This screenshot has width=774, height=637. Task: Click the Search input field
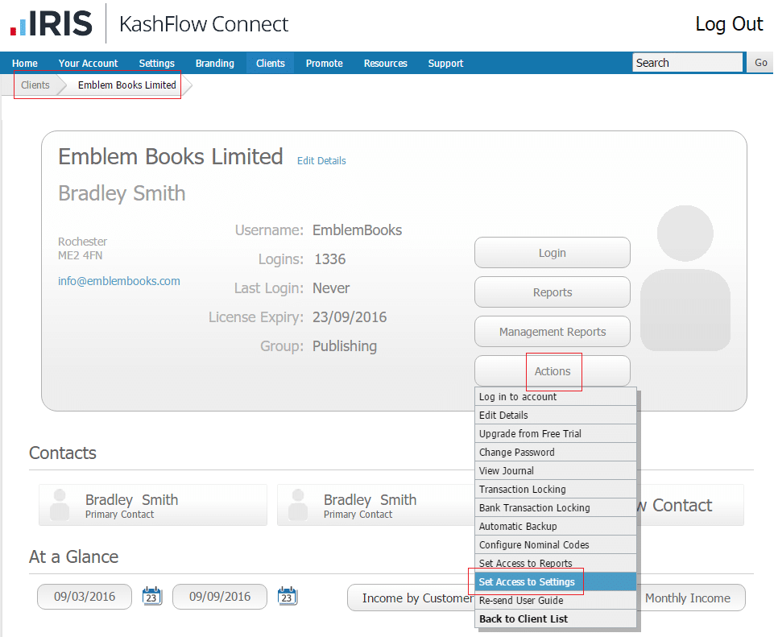687,63
